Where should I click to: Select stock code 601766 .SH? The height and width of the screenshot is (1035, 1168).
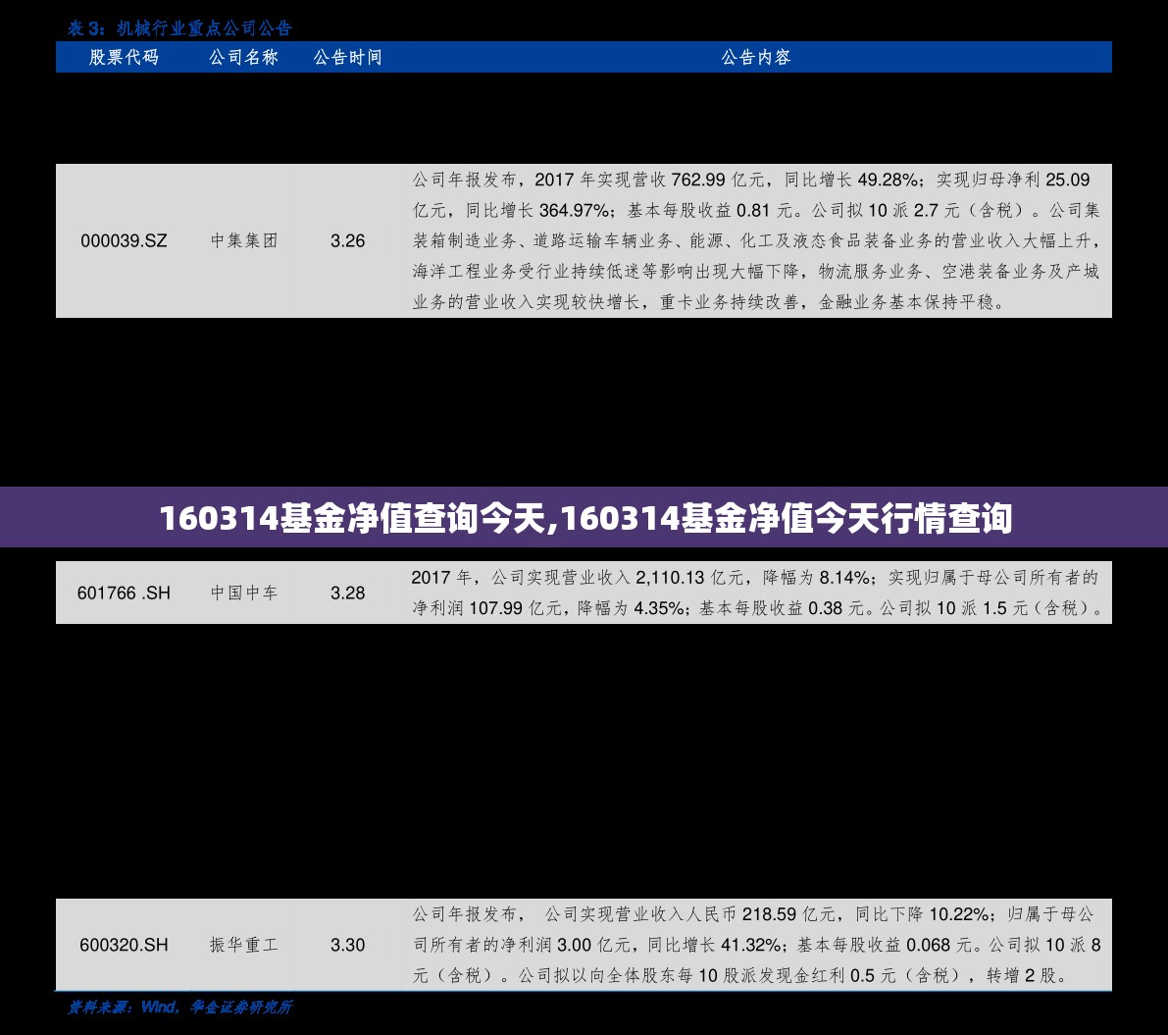[x=124, y=594]
